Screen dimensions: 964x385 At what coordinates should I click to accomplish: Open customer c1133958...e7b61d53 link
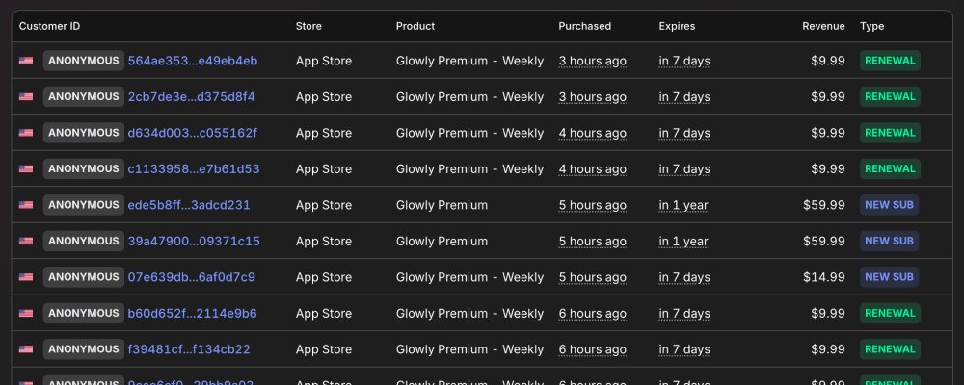[x=193, y=168]
